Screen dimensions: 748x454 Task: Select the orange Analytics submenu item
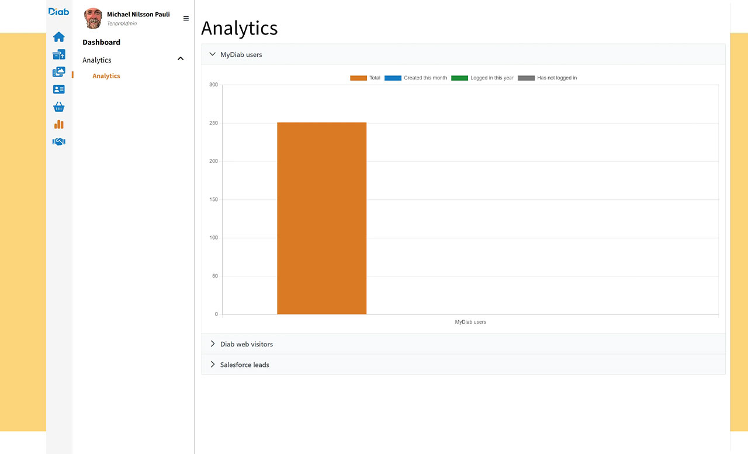[106, 76]
